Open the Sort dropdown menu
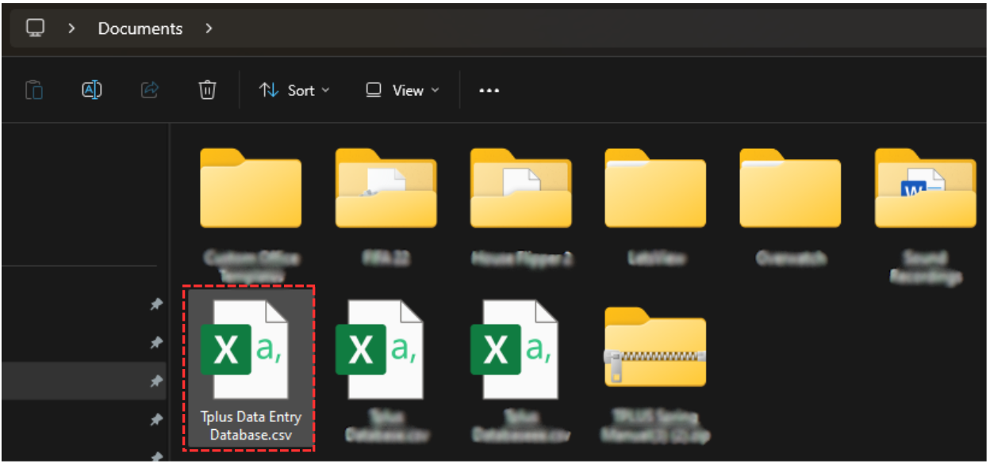Screen dimensions: 990x464 tap(294, 90)
